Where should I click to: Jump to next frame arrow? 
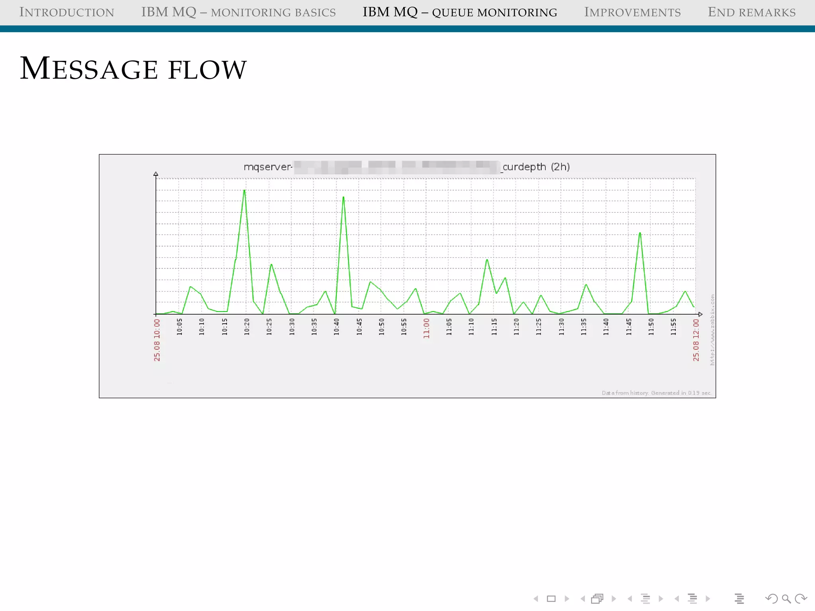pyautogui.click(x=614, y=599)
